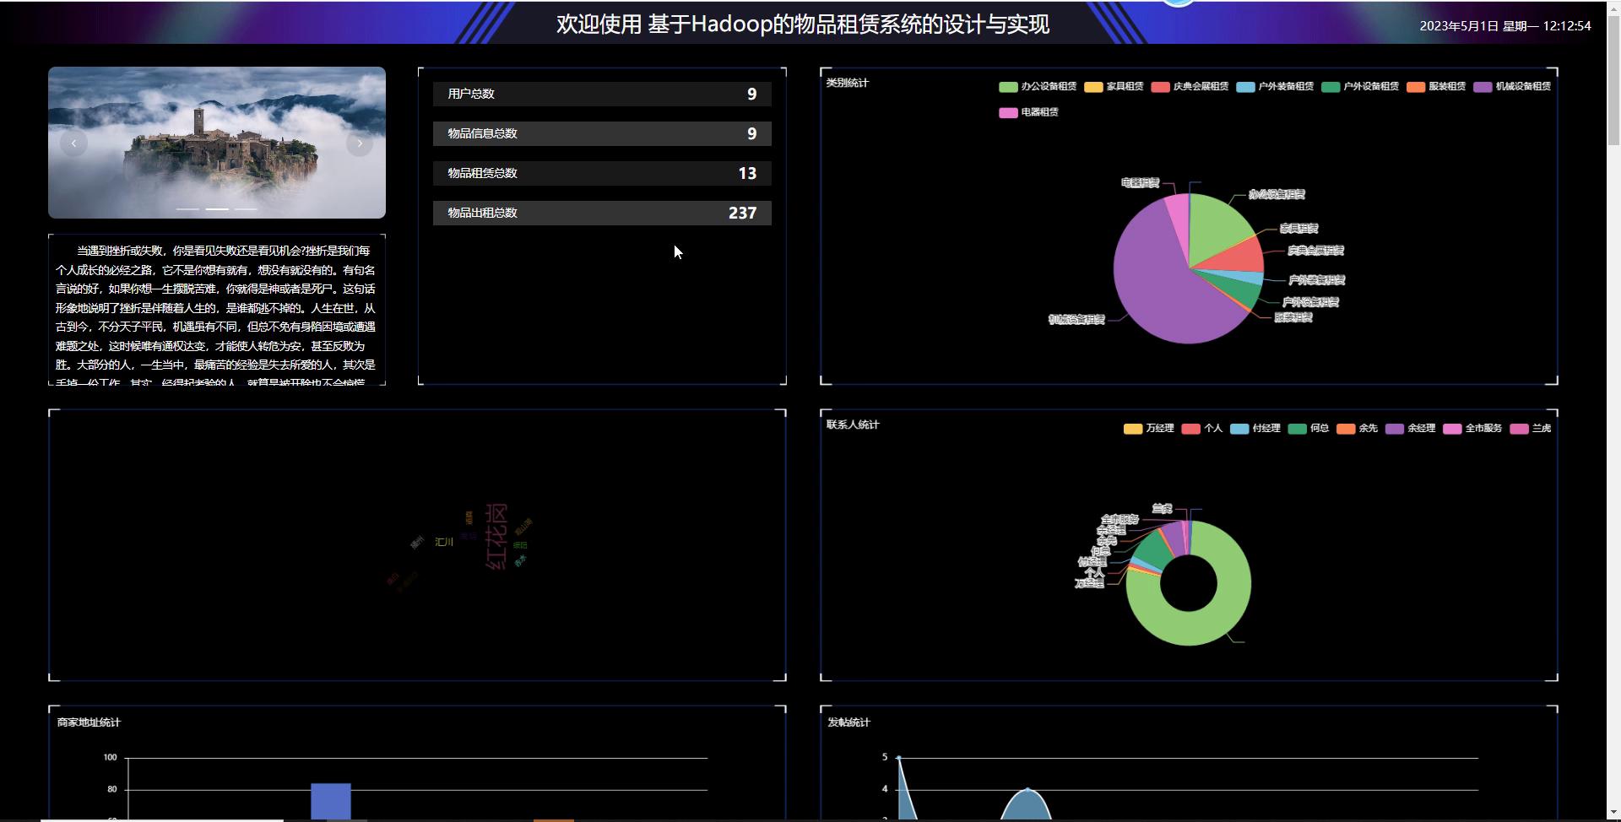The image size is (1621, 822).
Task: Click the 服装租赁 pie chart label
Action: click(1293, 318)
